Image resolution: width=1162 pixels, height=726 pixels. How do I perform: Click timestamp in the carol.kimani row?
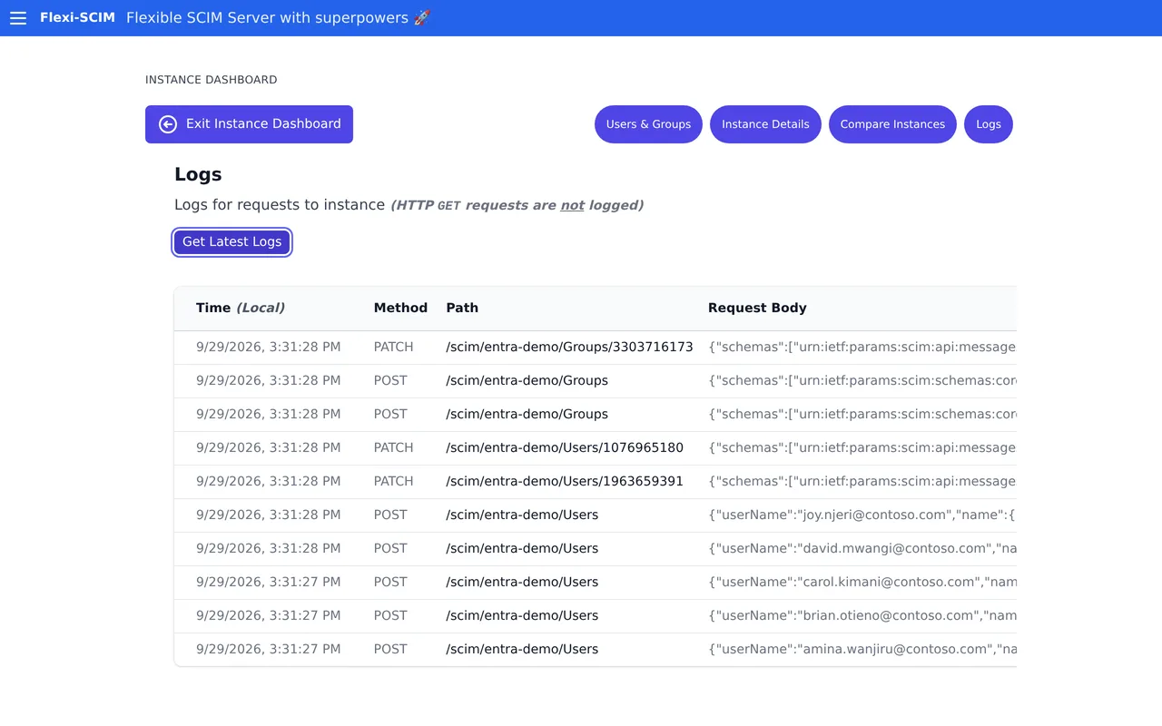tap(269, 582)
